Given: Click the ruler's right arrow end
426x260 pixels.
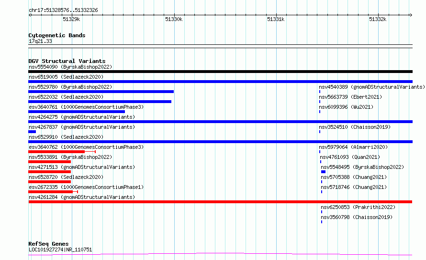Looking at the screenshot, I should (x=411, y=15).
